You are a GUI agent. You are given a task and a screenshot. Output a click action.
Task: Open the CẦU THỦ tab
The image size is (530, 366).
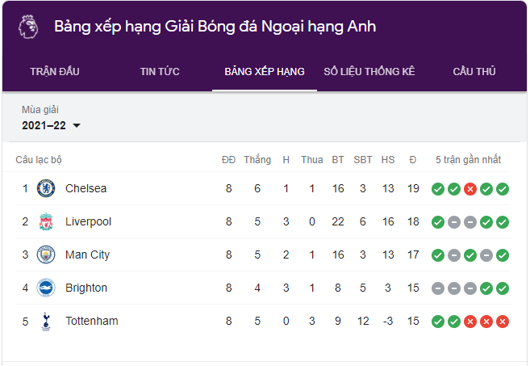coord(474,72)
